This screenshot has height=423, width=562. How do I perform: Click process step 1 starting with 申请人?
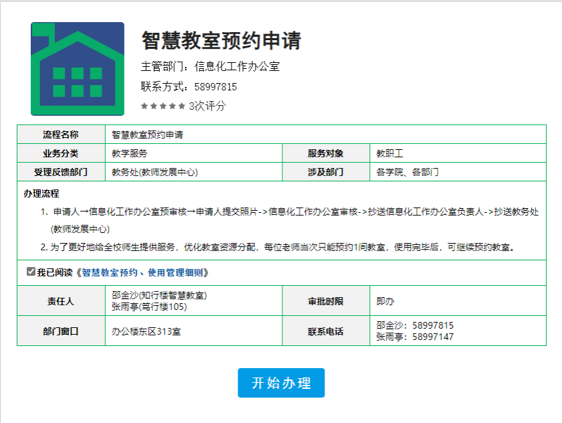(290, 220)
